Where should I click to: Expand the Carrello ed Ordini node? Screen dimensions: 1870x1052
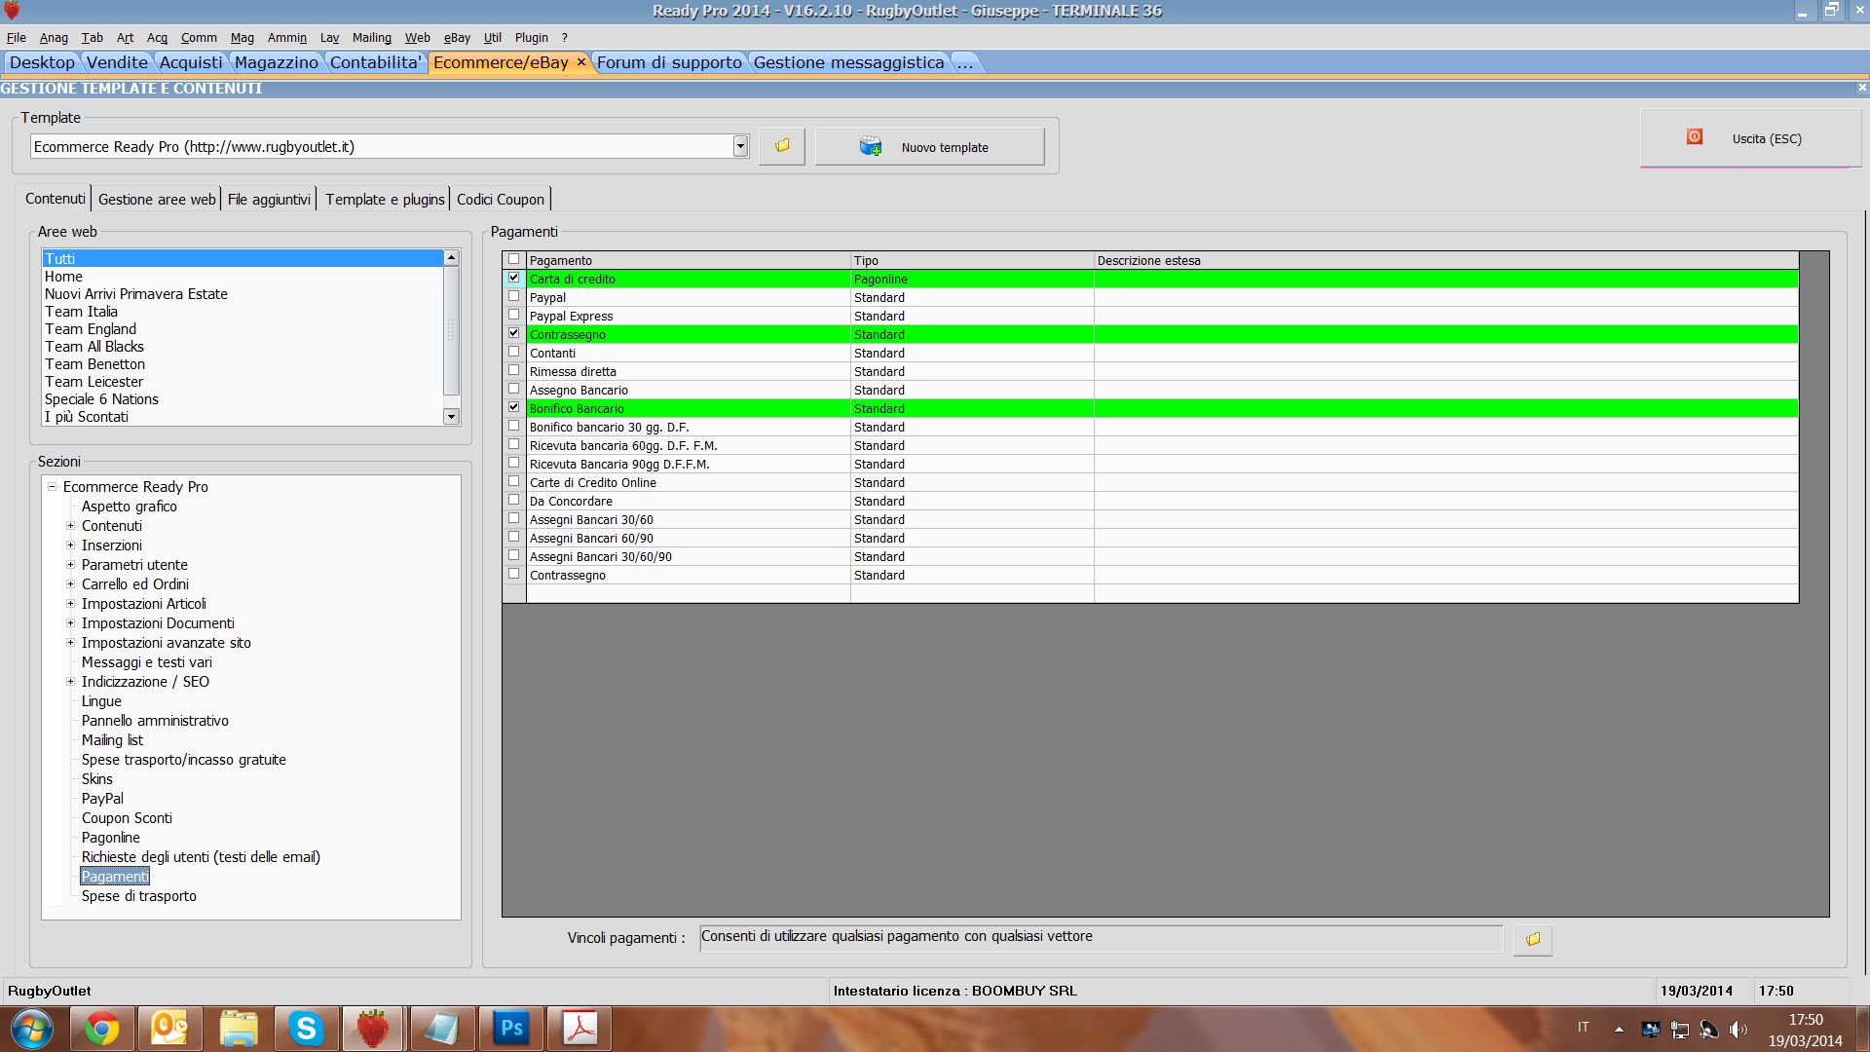[70, 583]
